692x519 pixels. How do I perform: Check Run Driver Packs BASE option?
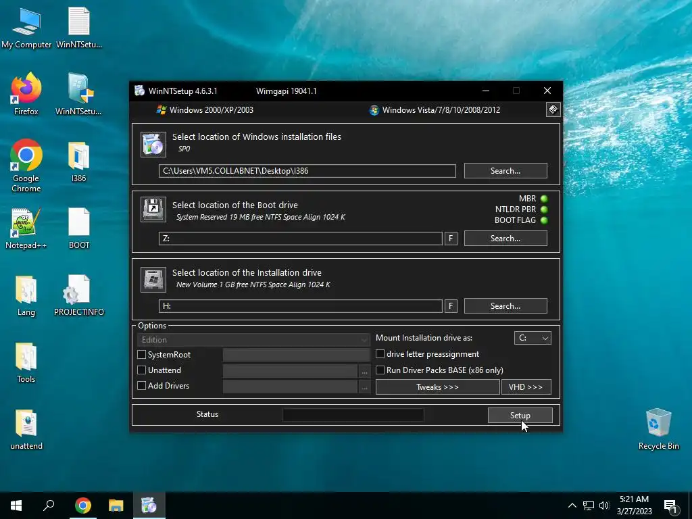pyautogui.click(x=380, y=370)
